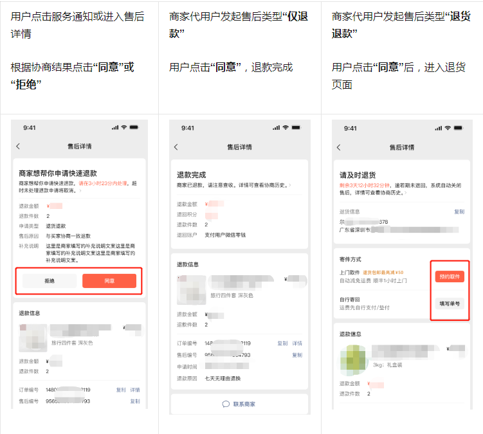The width and height of the screenshot is (483, 434).
Task: Tap the back arrow in right phone
Action: pyautogui.click(x=338, y=147)
